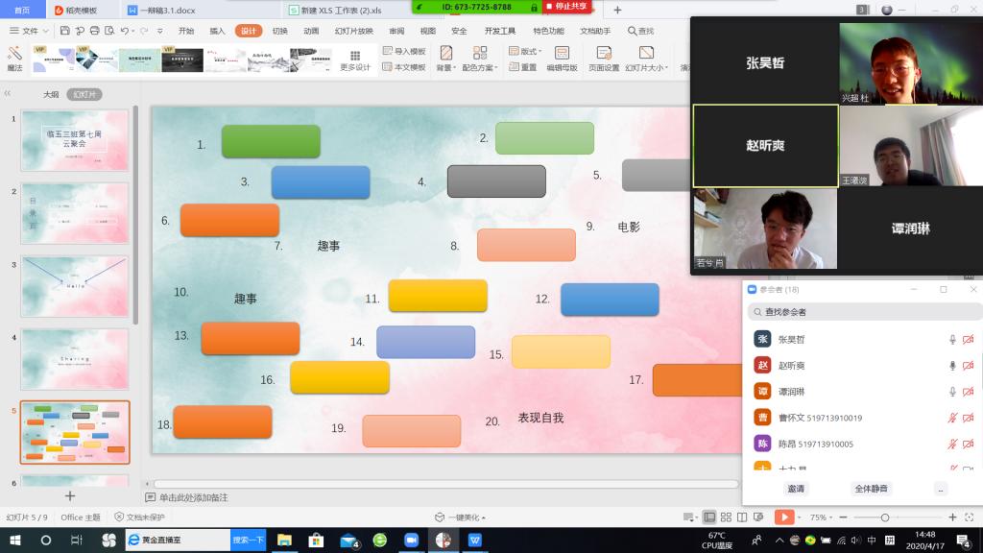Screen dimensions: 983x553
Task: Open File Explorer in taskbar
Action: tap(284, 540)
